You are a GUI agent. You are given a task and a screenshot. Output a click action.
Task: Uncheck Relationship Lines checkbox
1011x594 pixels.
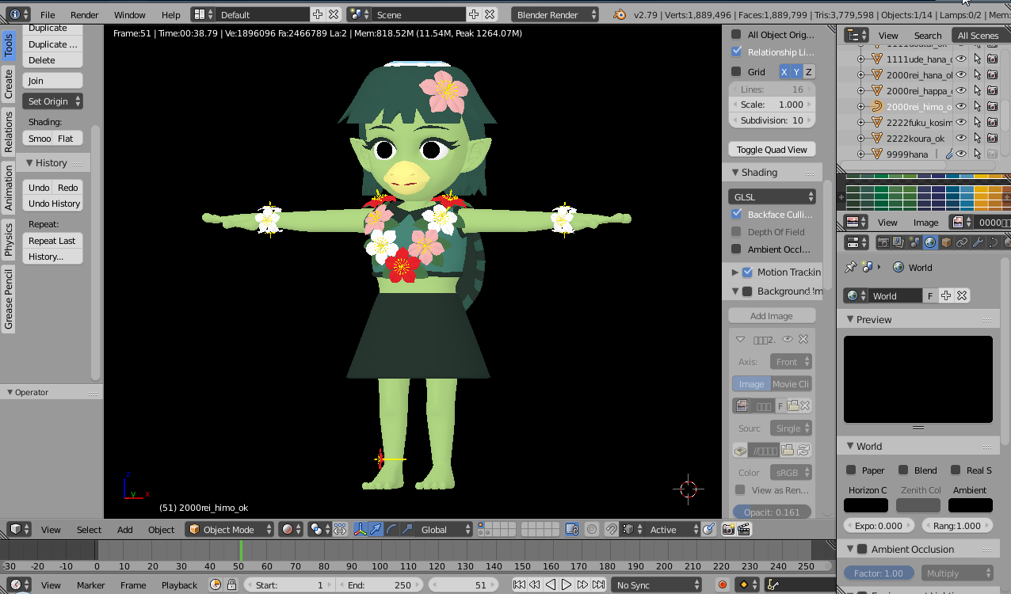point(736,51)
